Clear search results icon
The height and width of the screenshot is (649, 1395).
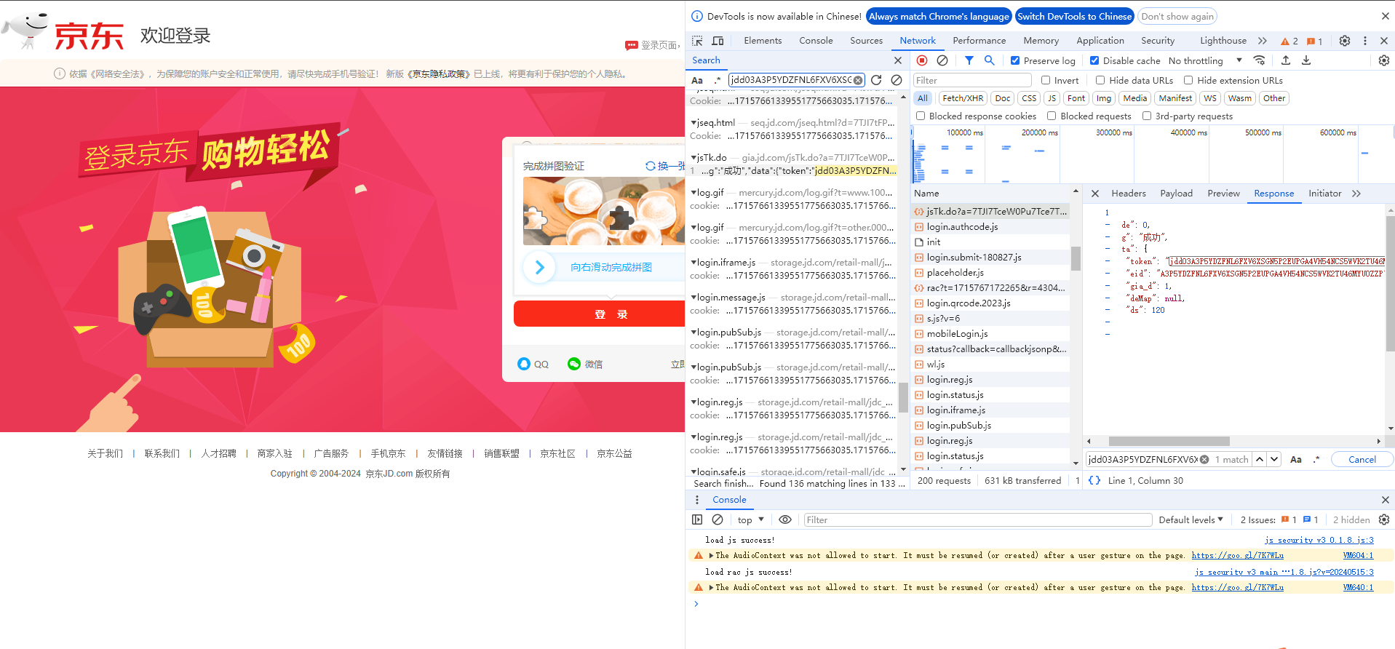[x=897, y=80]
